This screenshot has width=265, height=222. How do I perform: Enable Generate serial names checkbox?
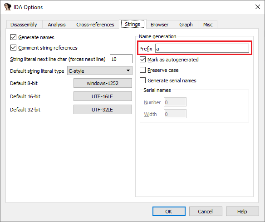pyautogui.click(x=142, y=81)
